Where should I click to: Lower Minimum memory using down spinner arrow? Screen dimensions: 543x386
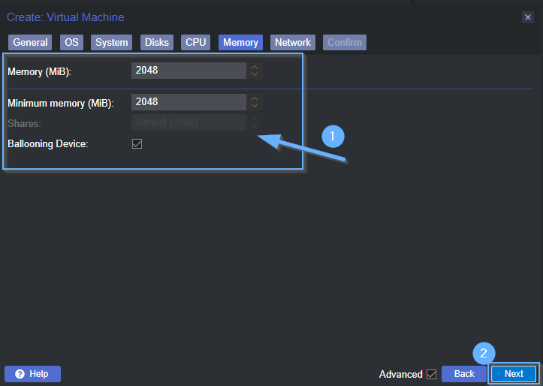click(255, 106)
